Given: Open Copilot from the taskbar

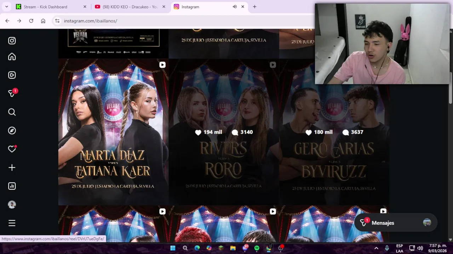Looking at the screenshot, I should pos(209,248).
